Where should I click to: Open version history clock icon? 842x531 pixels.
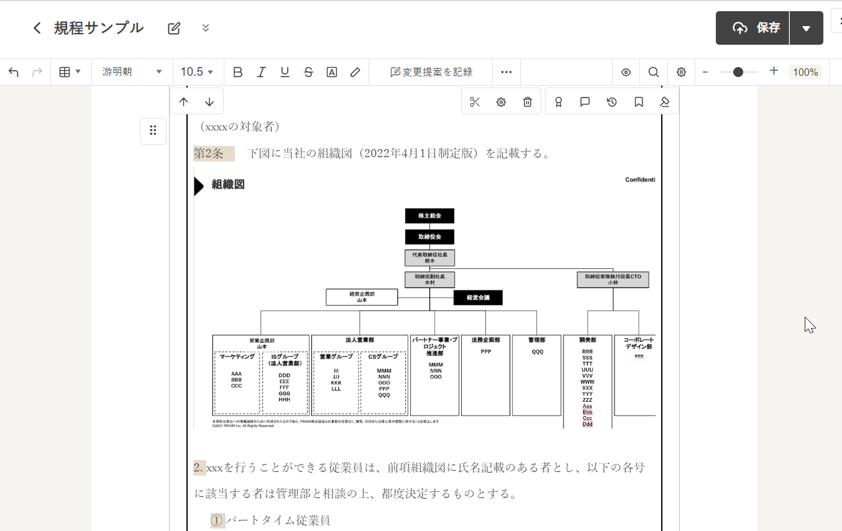click(611, 102)
